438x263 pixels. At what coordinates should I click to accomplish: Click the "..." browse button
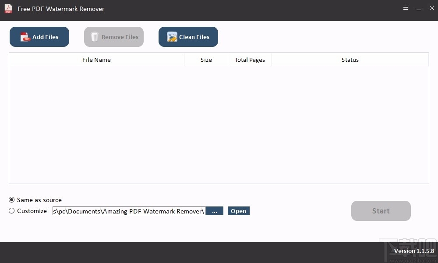point(215,211)
